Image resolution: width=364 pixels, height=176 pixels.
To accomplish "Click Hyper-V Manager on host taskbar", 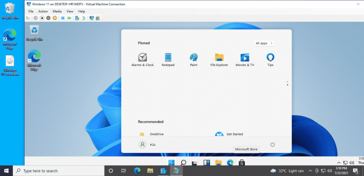I will click(x=163, y=171).
